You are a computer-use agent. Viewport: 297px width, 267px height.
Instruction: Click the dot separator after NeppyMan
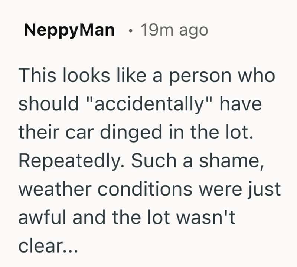pos(129,30)
